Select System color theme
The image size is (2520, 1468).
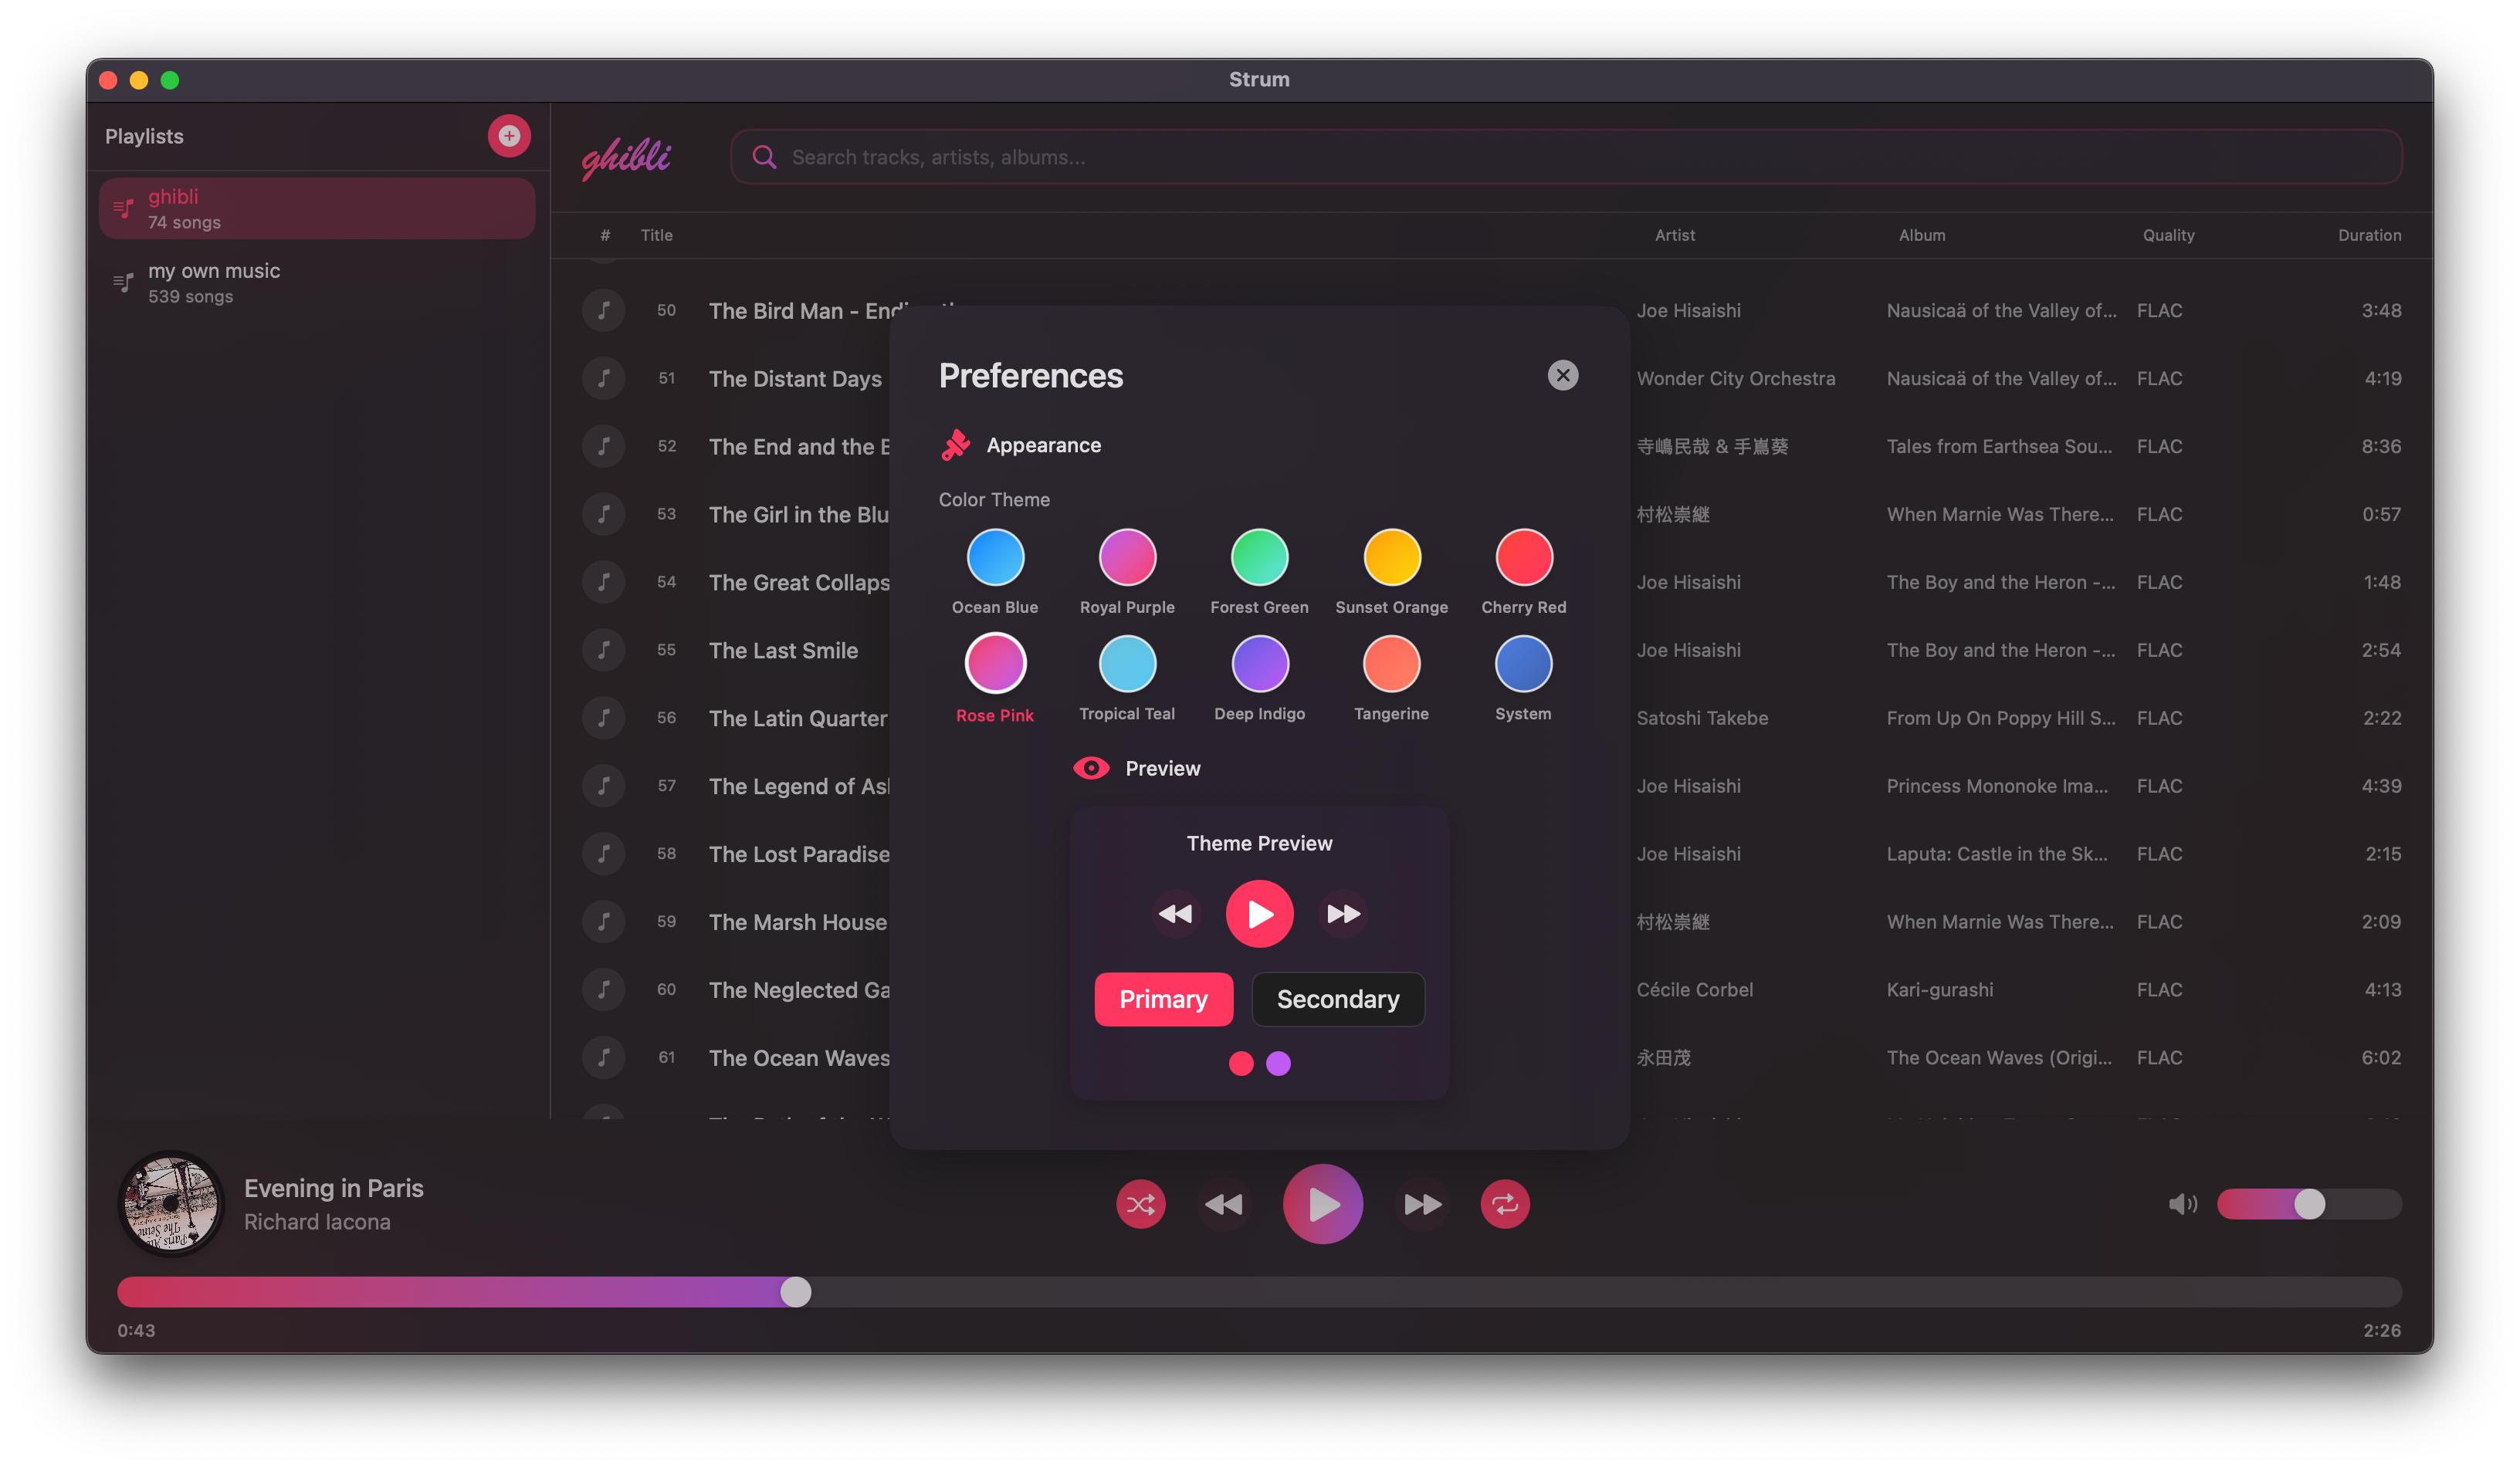(x=1524, y=664)
